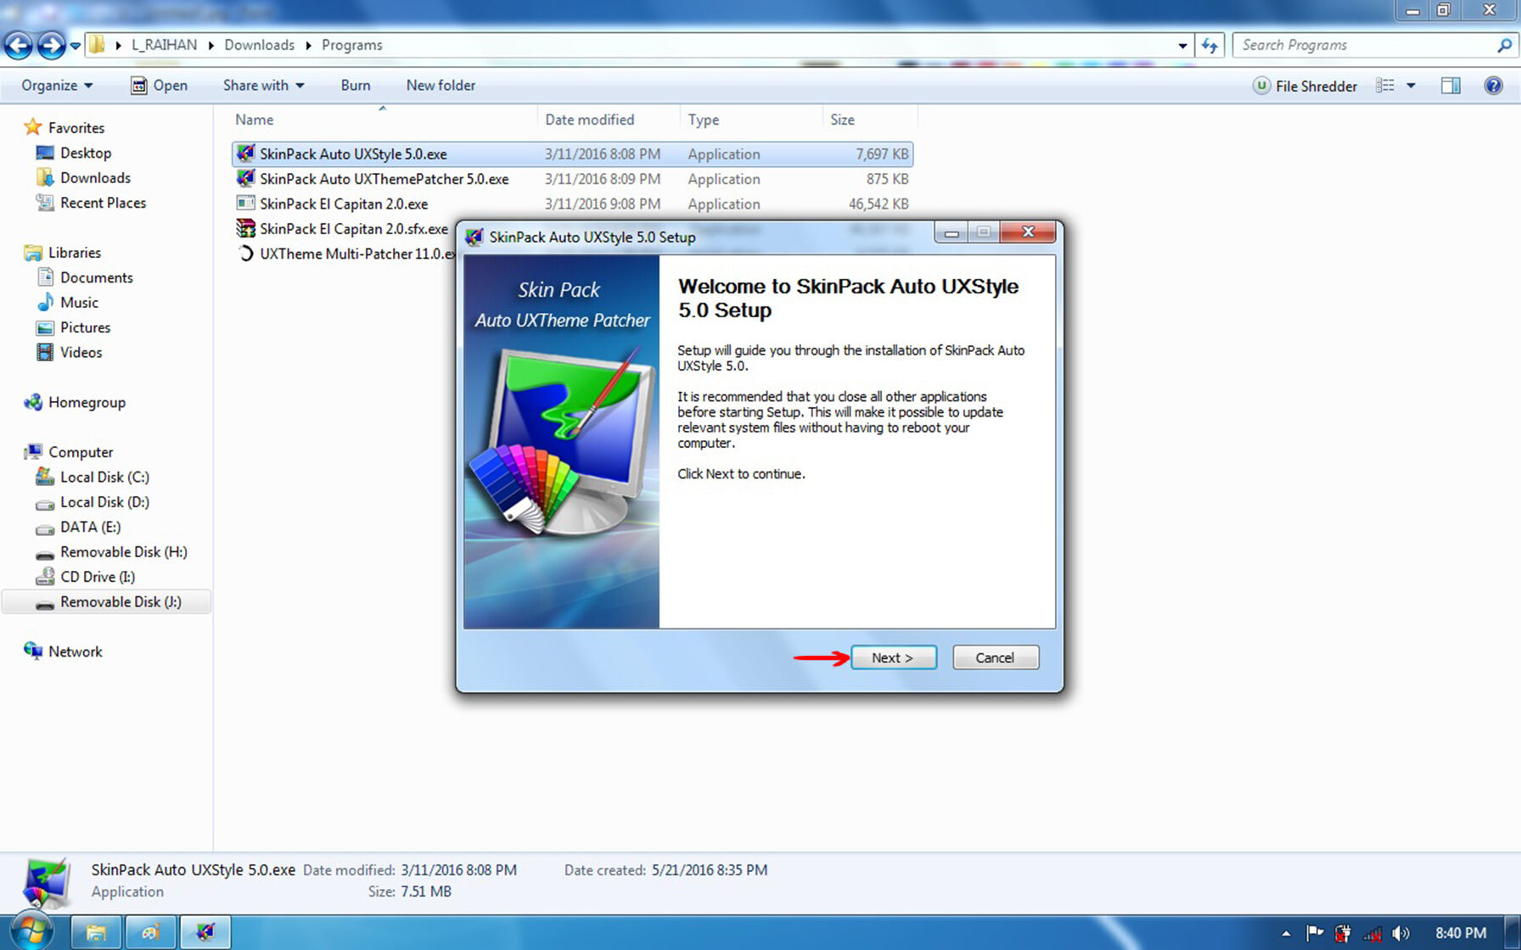Click Programs in the address breadcrumb
Screen dimensions: 1521x950
[x=351, y=45]
